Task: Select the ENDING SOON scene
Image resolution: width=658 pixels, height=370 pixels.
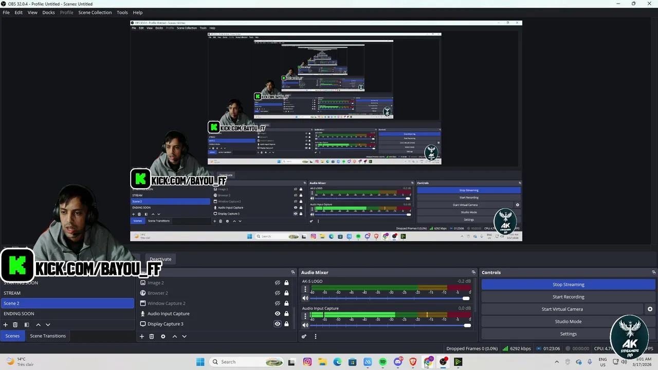Action: (x=67, y=313)
